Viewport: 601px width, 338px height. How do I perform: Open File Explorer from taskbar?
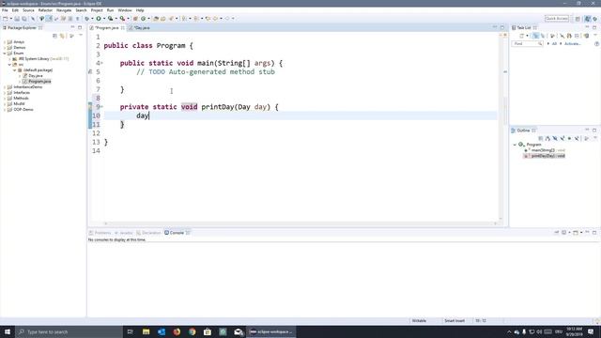(x=146, y=331)
